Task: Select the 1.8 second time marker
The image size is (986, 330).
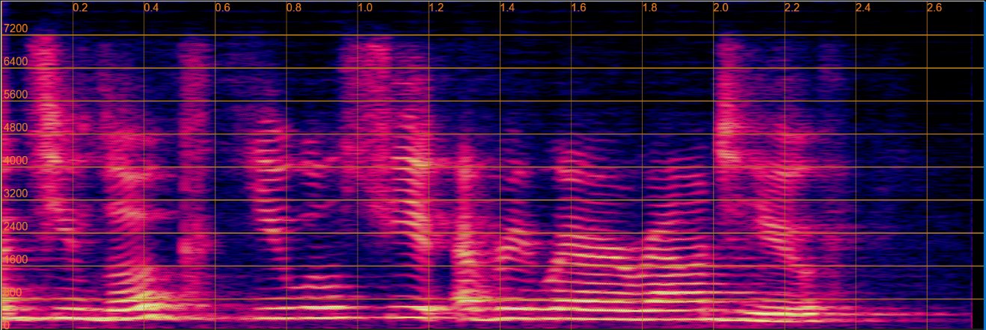Action: click(x=650, y=8)
